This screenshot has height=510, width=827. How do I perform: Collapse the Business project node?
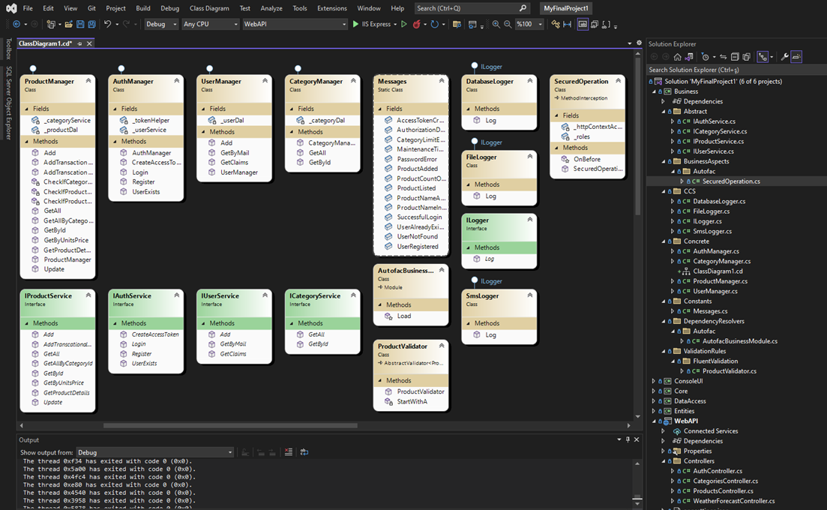[654, 91]
